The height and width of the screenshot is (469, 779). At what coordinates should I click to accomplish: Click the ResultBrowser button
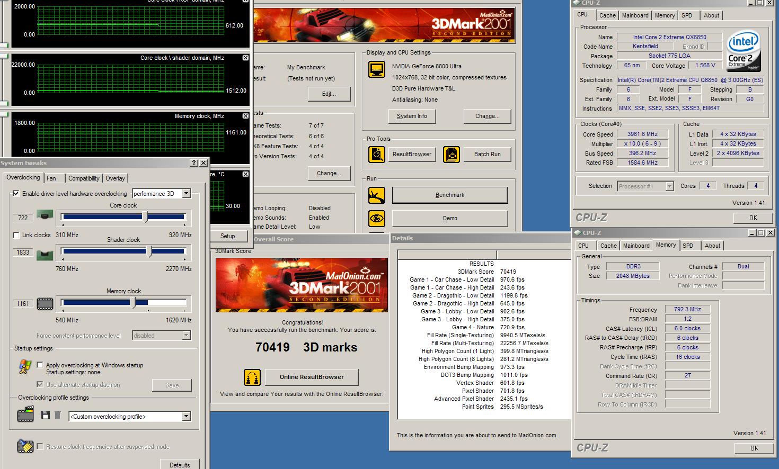(412, 154)
